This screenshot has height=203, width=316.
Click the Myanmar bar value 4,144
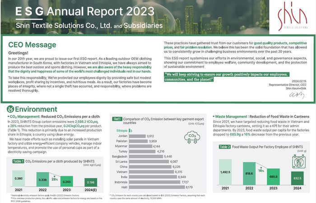point(156,146)
